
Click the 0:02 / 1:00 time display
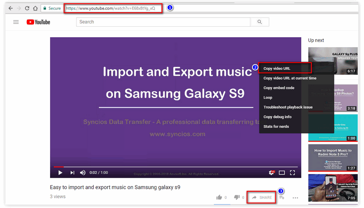(99, 173)
